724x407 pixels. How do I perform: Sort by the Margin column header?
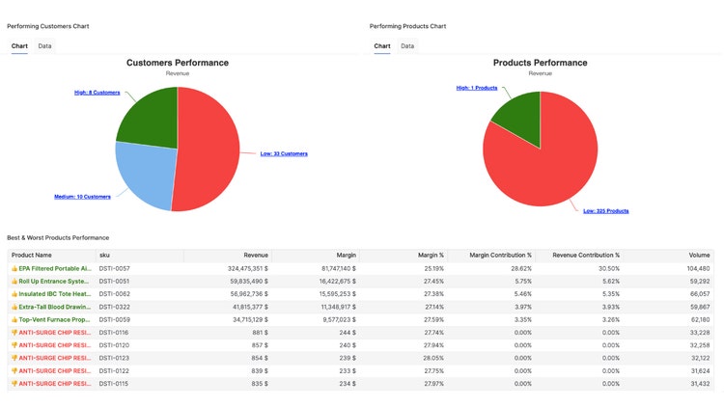(x=347, y=256)
